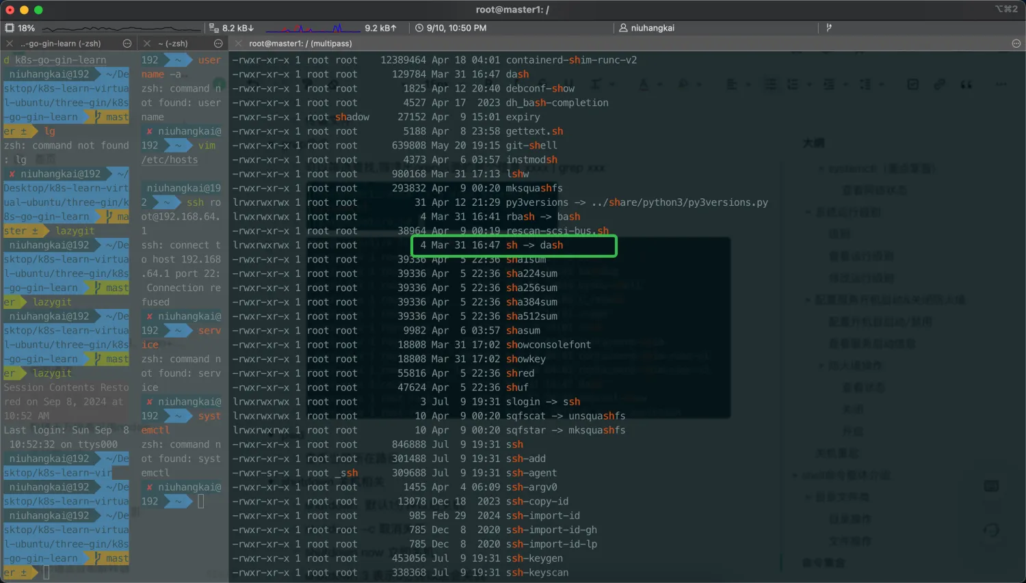Close the root@master1 multipass pane
Image resolution: width=1026 pixels, height=583 pixels.
click(238, 43)
